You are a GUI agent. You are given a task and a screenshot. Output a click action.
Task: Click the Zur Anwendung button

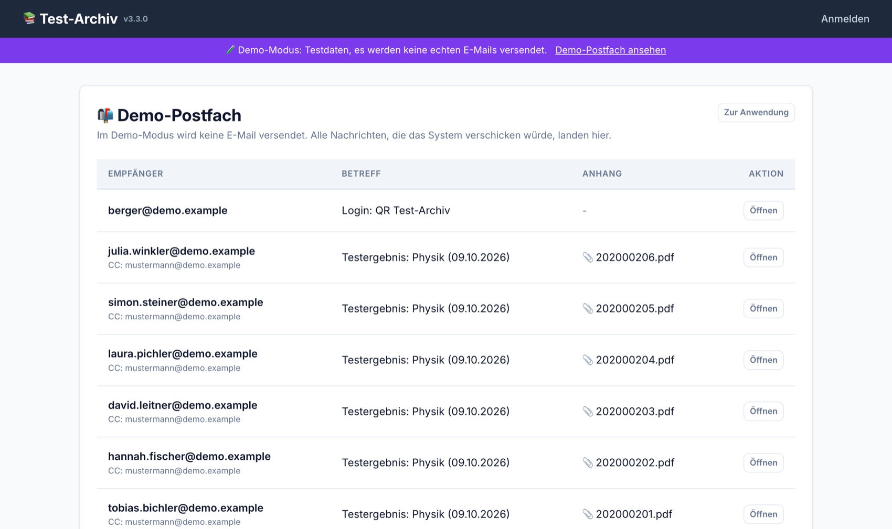click(756, 112)
